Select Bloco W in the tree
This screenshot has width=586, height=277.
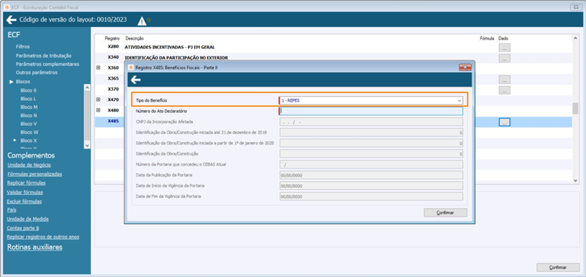tap(29, 132)
